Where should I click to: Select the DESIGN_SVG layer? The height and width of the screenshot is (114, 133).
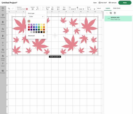118,19
